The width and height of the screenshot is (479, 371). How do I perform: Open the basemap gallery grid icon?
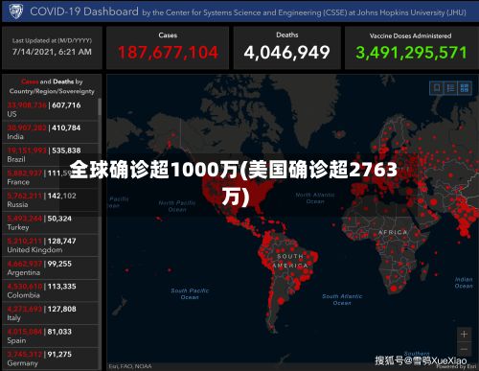pyautogui.click(x=465, y=88)
